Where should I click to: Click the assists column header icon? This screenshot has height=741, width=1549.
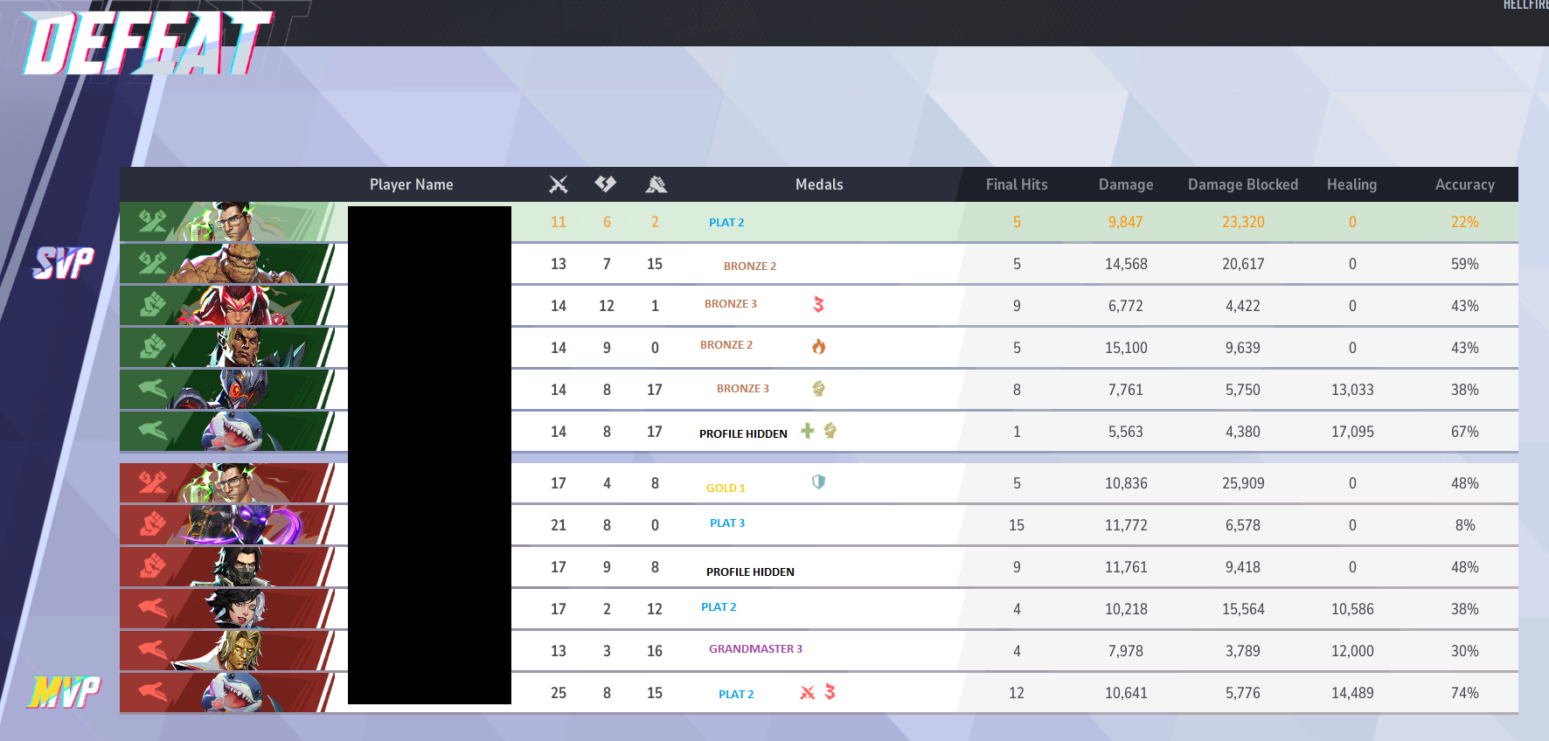tap(656, 184)
